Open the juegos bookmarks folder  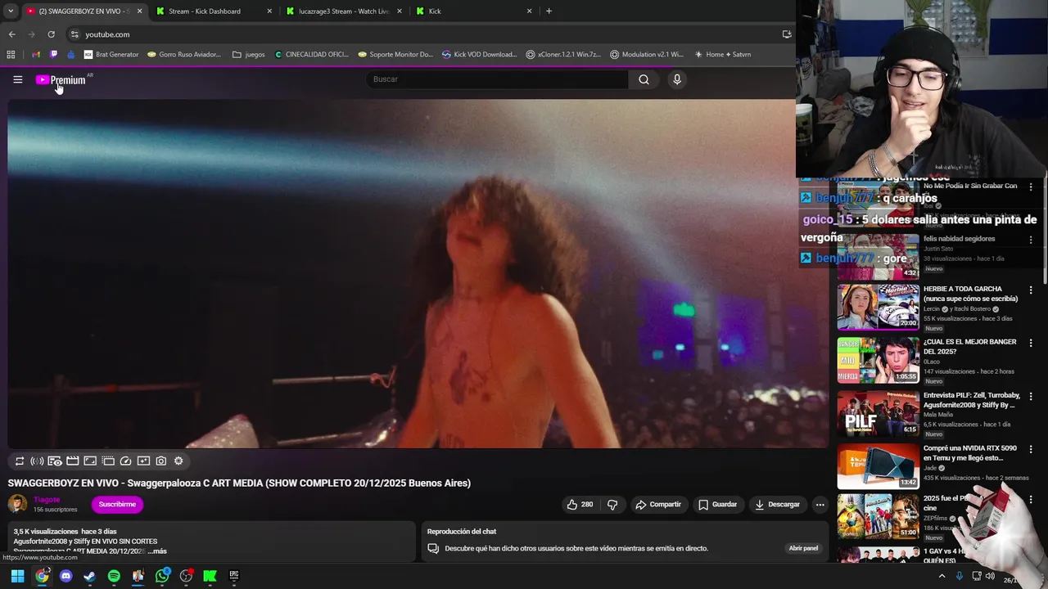click(x=249, y=55)
